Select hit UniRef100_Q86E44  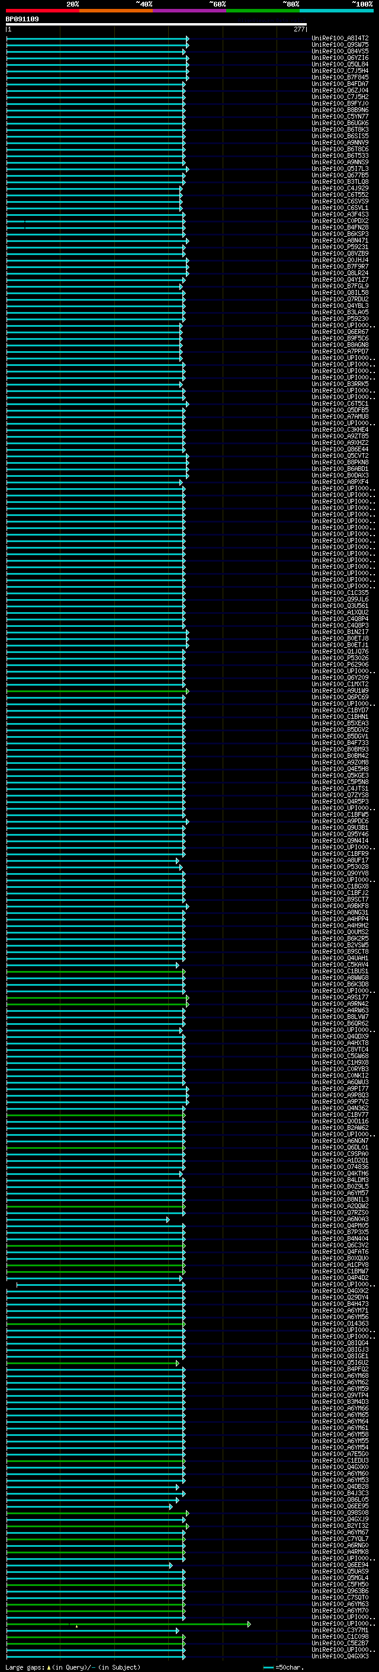pos(340,449)
